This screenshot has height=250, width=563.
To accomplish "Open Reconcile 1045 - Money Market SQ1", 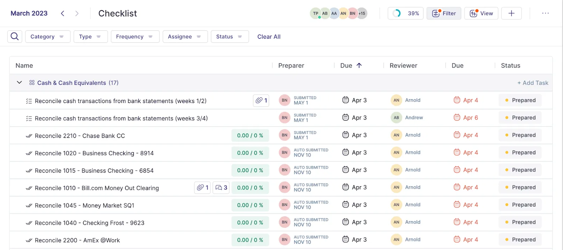I will coord(84,205).
